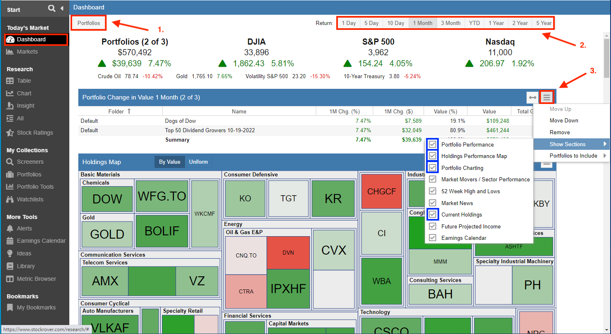Screen dimensions: 611x334
Task: Toggle the Current Holdings checkbox
Action: click(x=432, y=214)
